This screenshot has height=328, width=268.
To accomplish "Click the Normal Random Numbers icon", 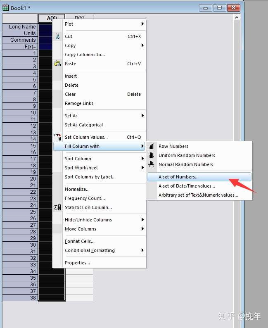I will pos(151,164).
